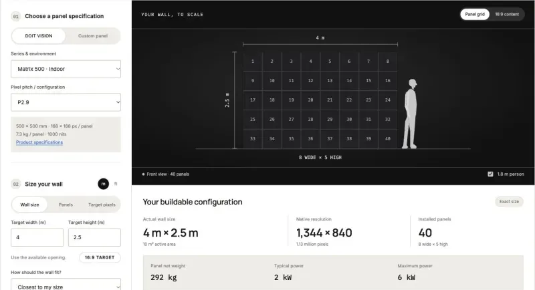Viewport: 535px width, 290px height.
Task: Click the '8 WIDE × 5 HIGH' label
Action: 320,158
